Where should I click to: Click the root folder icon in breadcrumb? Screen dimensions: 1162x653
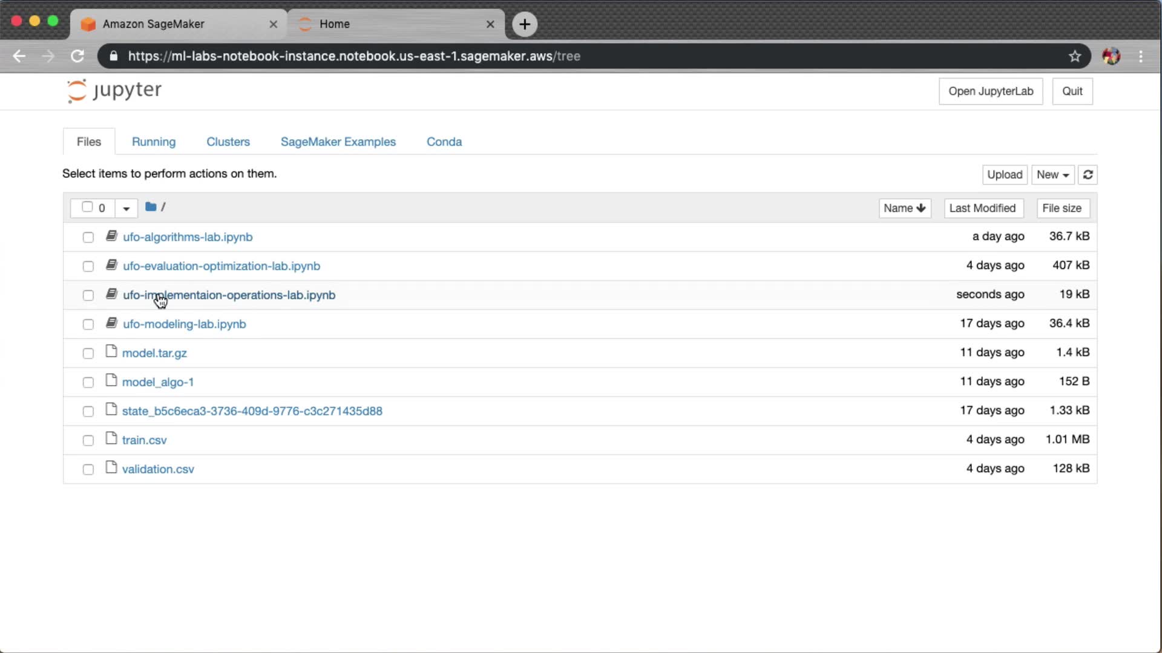[151, 207]
